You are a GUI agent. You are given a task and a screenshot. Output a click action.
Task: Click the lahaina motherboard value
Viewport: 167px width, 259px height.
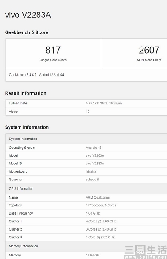pos(91,171)
